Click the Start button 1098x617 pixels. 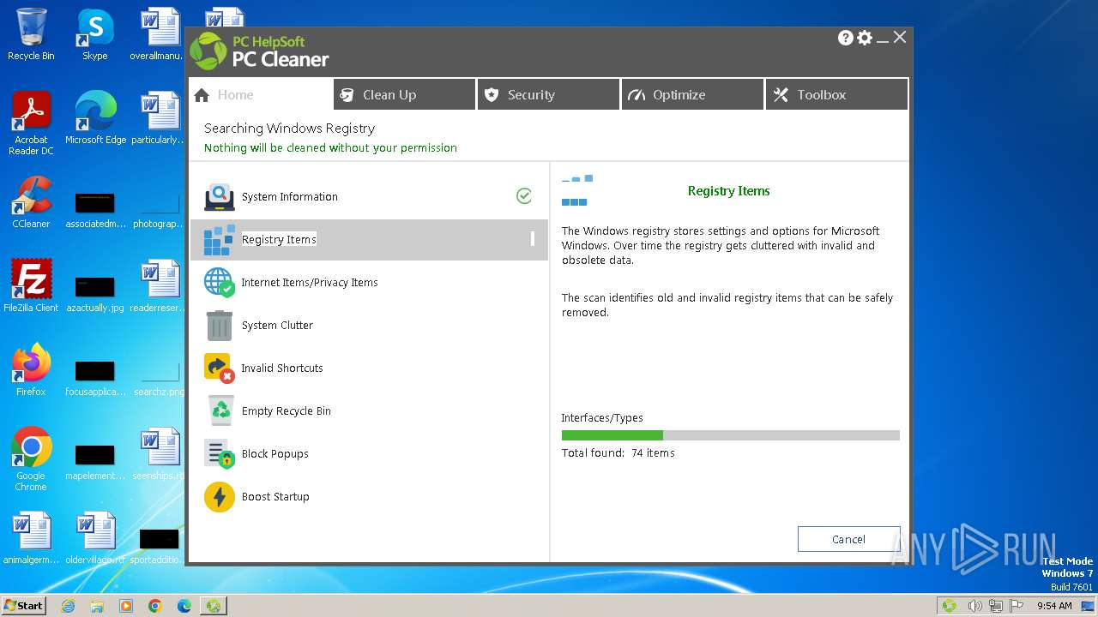[23, 605]
